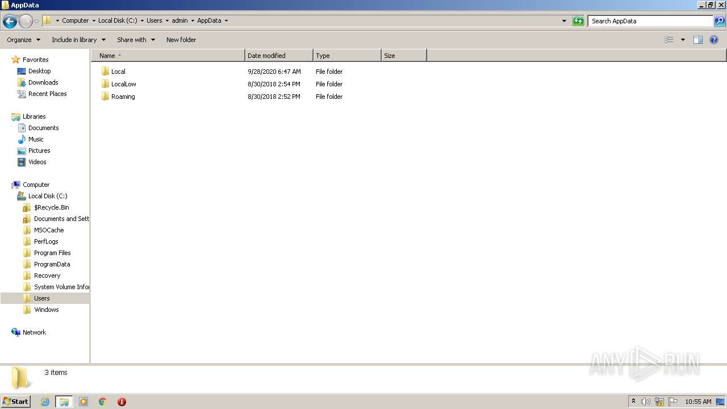The width and height of the screenshot is (727, 409).
Task: Open address bar history dropdown
Action: [564, 21]
